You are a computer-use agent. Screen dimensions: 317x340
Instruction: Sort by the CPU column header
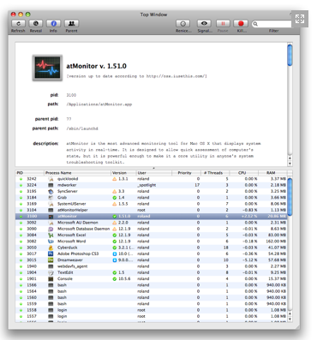[244, 173]
